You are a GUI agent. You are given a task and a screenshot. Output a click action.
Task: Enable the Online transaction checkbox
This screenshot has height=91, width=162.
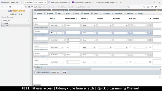click(35, 72)
